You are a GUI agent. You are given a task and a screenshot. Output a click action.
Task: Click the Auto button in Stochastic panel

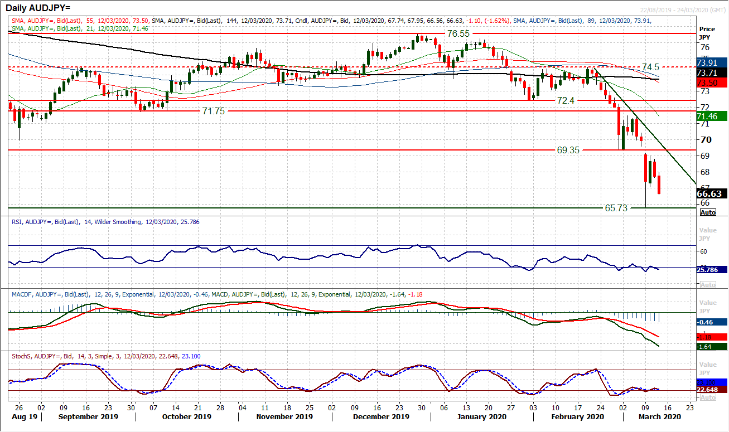pos(708,398)
